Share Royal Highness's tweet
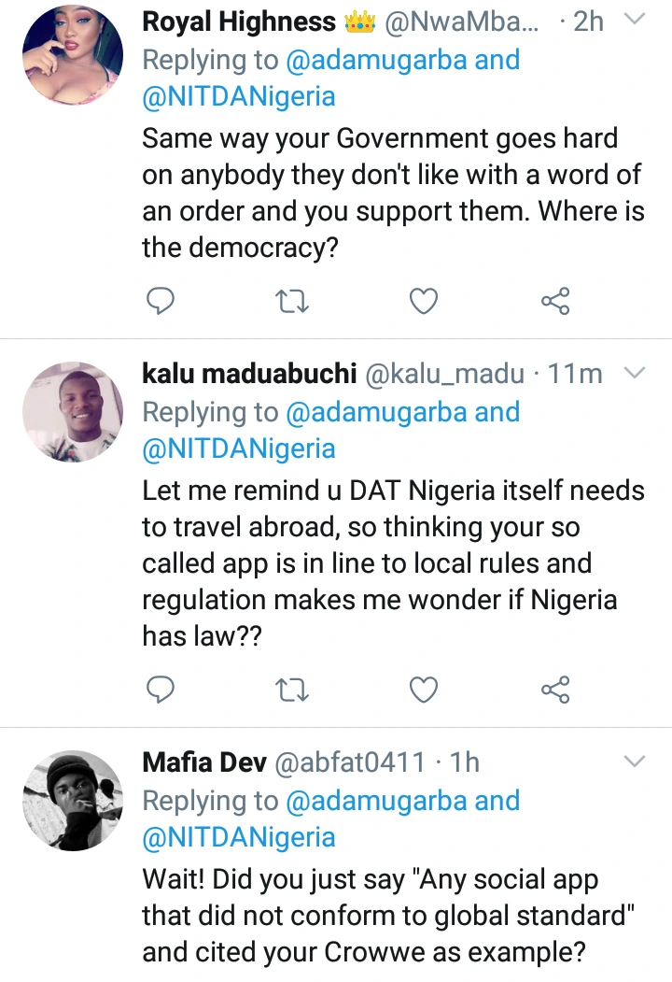The width and height of the screenshot is (672, 982). click(x=555, y=300)
